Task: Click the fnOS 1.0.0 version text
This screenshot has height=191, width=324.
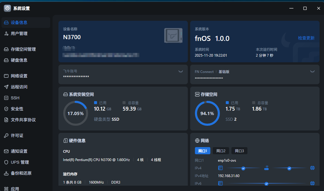Action: click(x=212, y=38)
